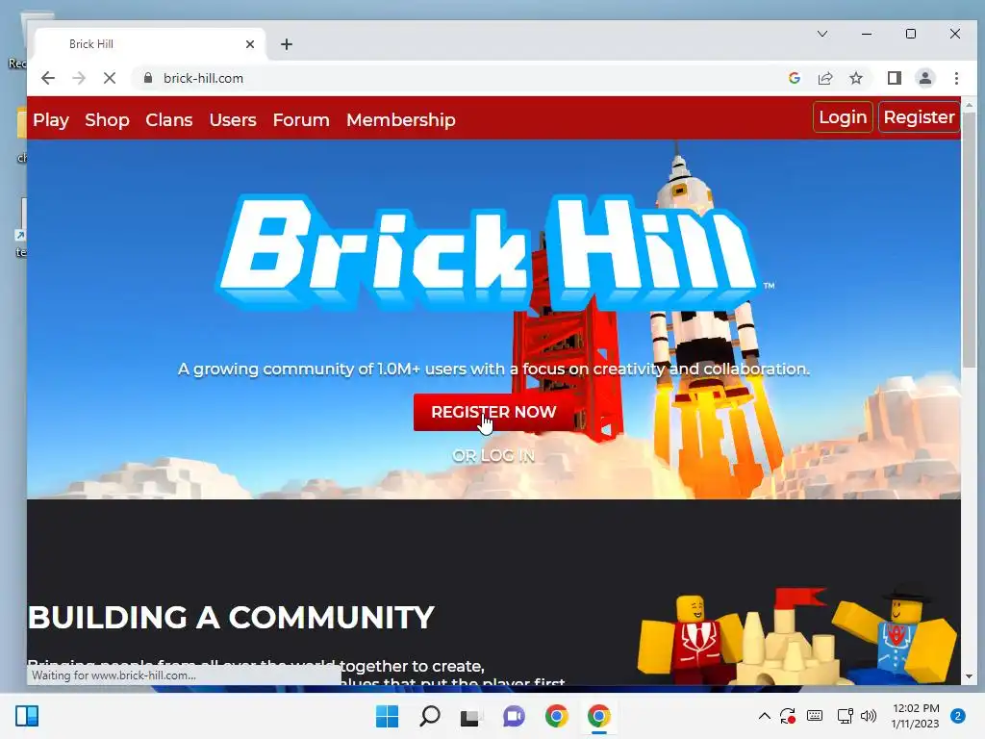Open taskbar Search

click(x=430, y=716)
